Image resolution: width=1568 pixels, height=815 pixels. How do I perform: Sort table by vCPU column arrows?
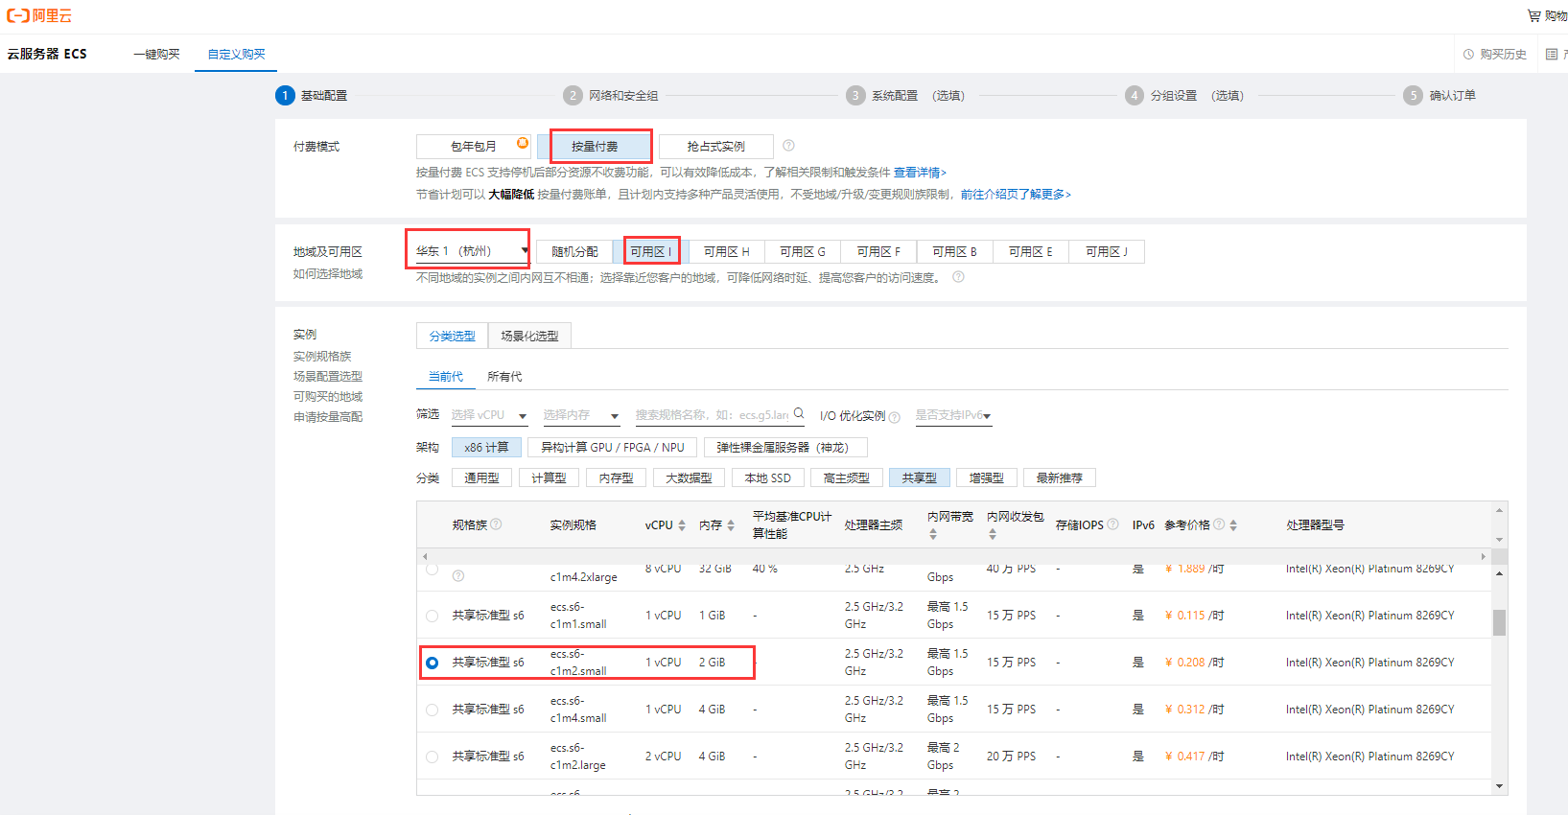pyautogui.click(x=682, y=525)
